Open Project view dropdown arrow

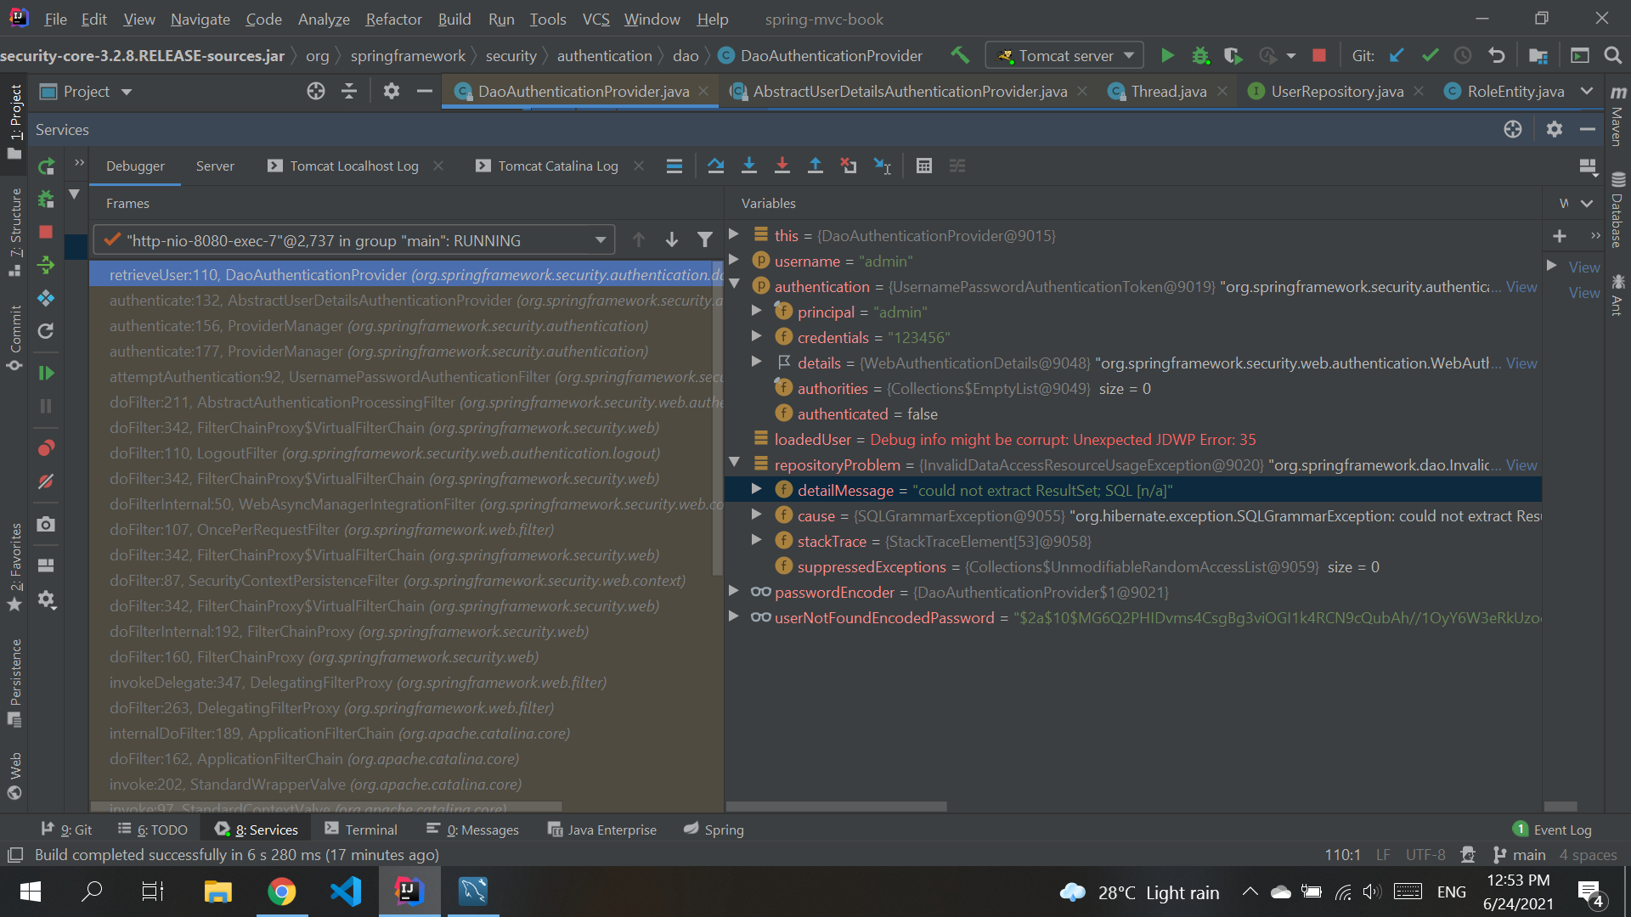pos(127,92)
